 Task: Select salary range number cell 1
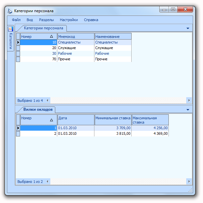click(38, 128)
